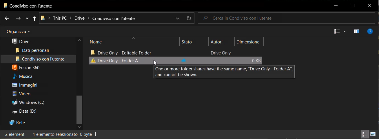Image resolution: width=379 pixels, height=139 pixels.
Task: Click the blue cloud status icon
Action: 183,61
